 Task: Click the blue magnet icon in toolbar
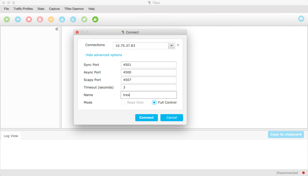click(73, 19)
